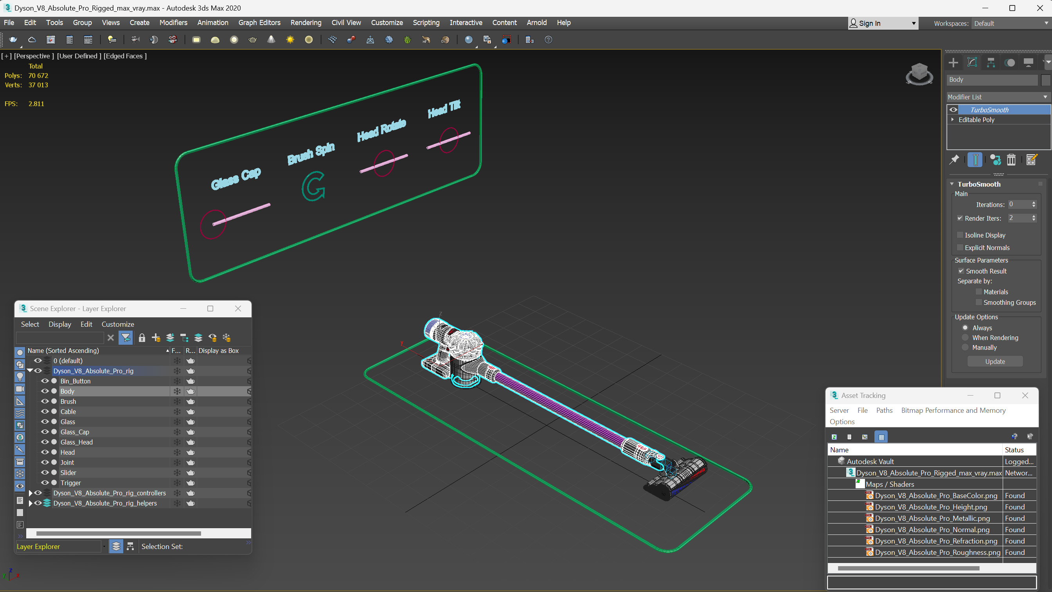Image resolution: width=1052 pixels, height=592 pixels.
Task: Click the cone primitive icon in toolbar
Action: click(271, 40)
